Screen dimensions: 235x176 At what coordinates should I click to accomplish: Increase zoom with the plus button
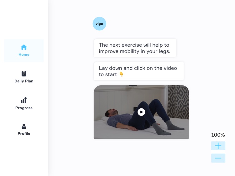click(x=218, y=146)
